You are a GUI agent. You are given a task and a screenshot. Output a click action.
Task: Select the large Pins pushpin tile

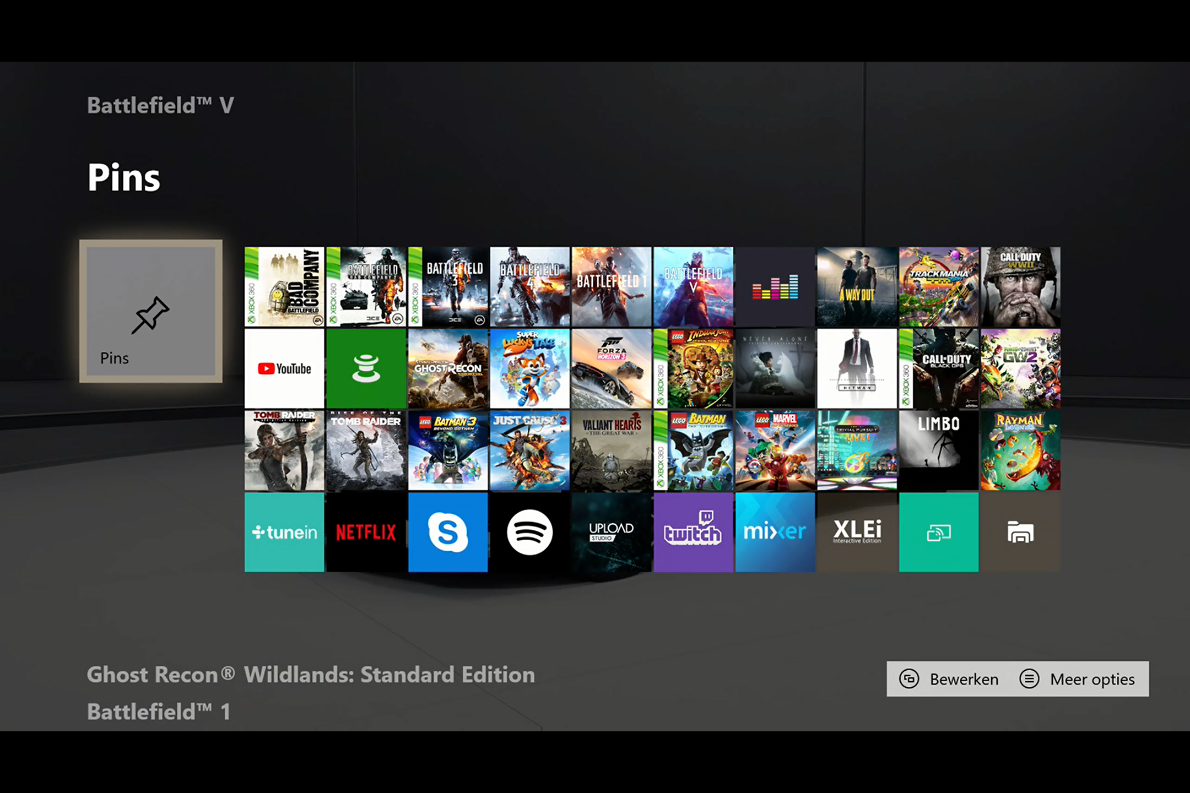[x=151, y=311]
